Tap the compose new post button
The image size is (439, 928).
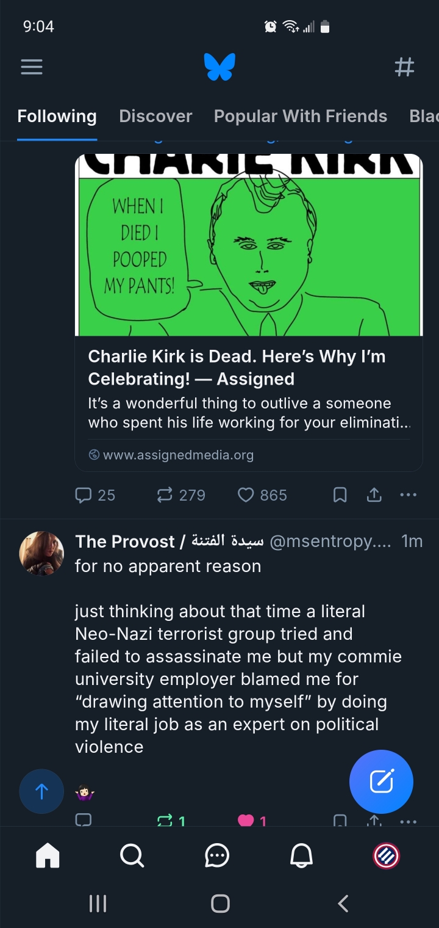381,781
